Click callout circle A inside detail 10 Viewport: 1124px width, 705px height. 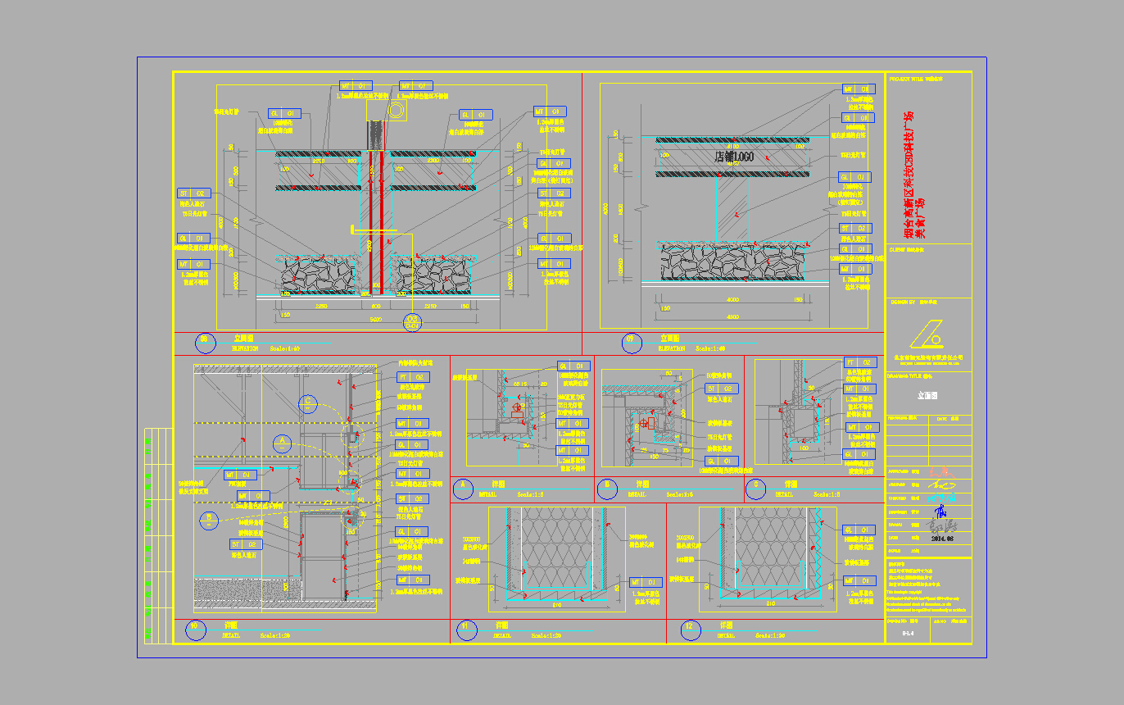282,443
